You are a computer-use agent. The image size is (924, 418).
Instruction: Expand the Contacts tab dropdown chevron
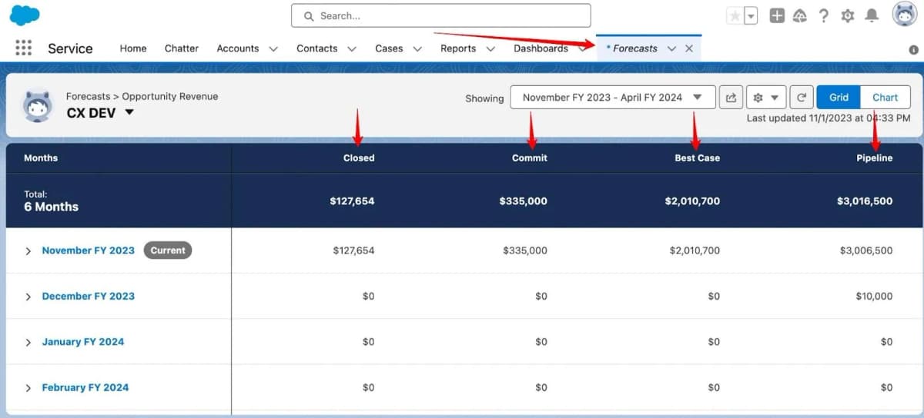[x=352, y=48]
